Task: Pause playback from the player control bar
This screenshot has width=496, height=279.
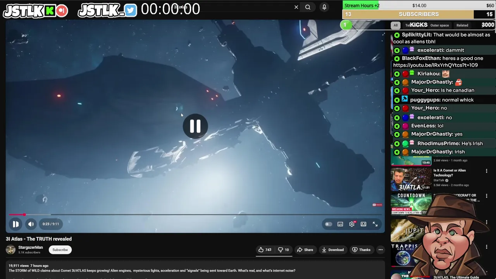Action: click(15, 224)
